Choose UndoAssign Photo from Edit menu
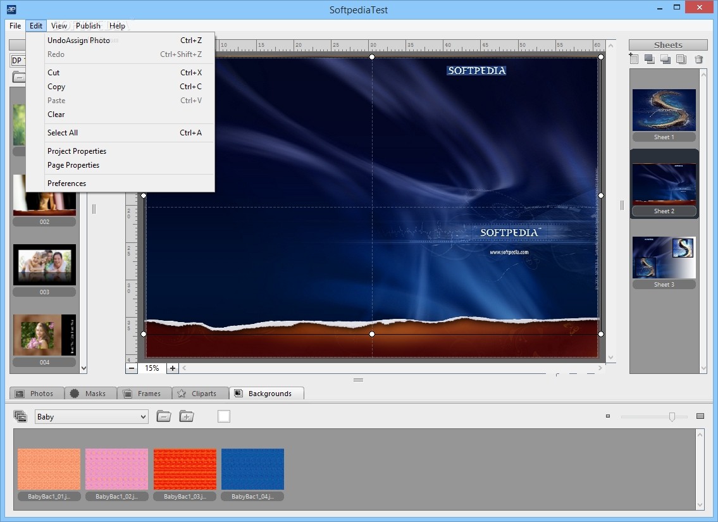This screenshot has height=522, width=718. pyautogui.click(x=120, y=40)
